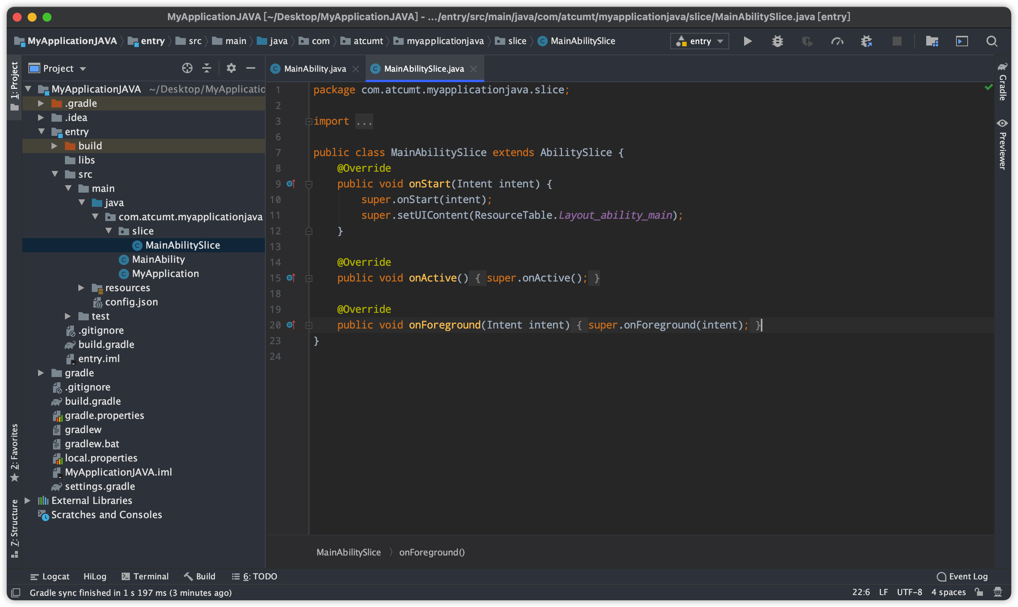The image size is (1018, 607).
Task: Click MyApplicationJAVA in the navigation breadcrumb
Action: coord(65,41)
